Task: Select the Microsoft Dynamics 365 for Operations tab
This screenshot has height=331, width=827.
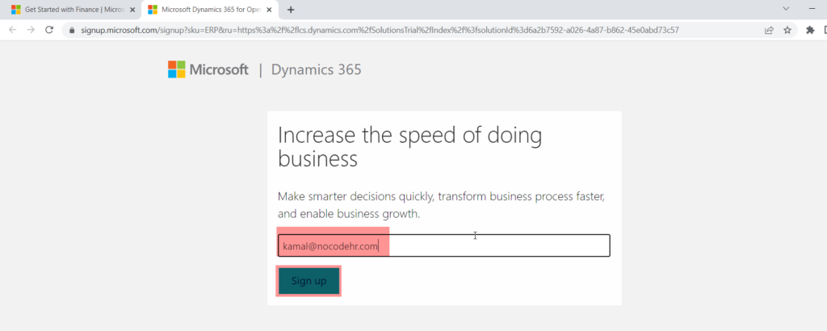Action: (211, 10)
